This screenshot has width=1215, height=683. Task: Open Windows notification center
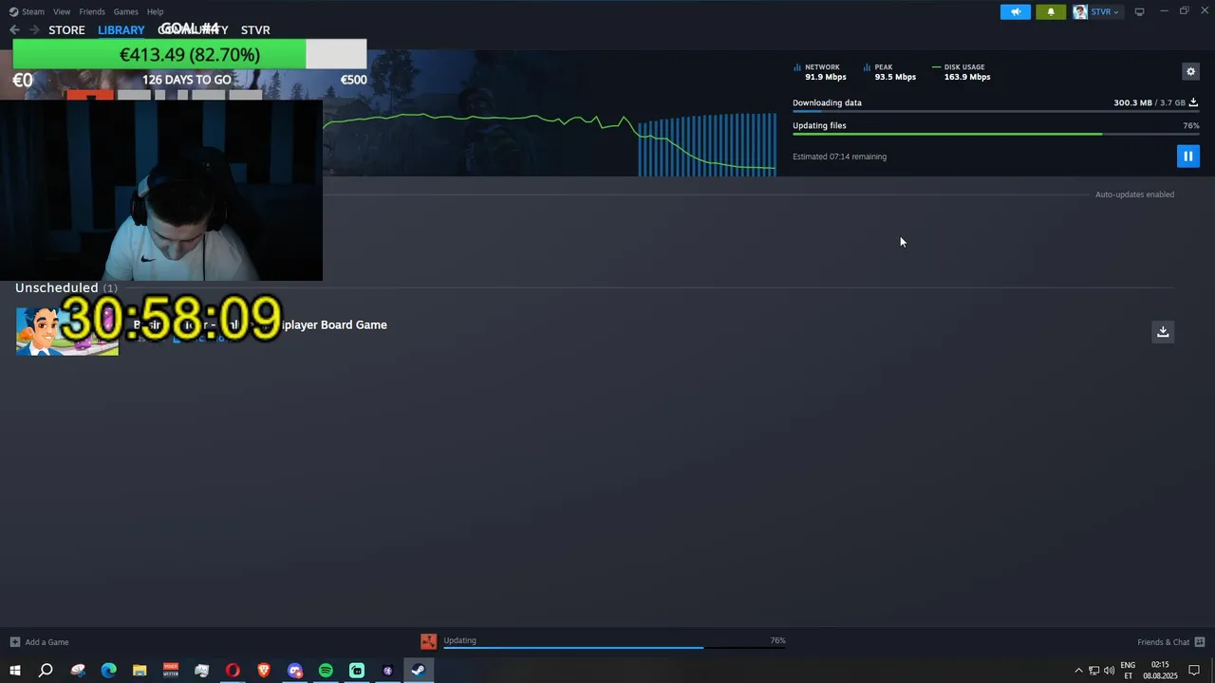pyautogui.click(x=1194, y=671)
